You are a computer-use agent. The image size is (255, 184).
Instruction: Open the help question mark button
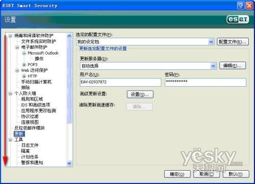(241, 6)
